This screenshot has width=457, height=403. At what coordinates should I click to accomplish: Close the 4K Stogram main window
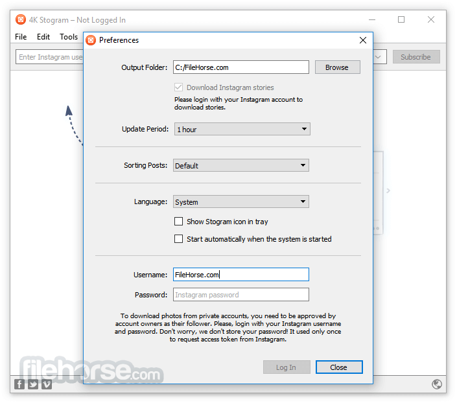pyautogui.click(x=431, y=19)
